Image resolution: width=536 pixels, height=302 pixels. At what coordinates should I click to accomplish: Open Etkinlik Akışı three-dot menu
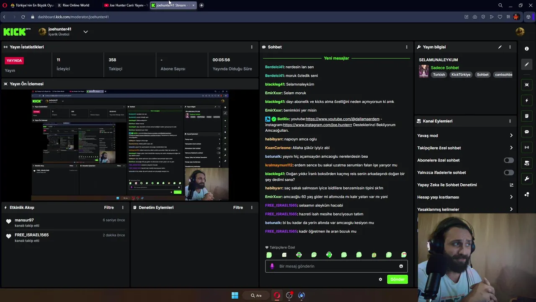click(x=123, y=208)
